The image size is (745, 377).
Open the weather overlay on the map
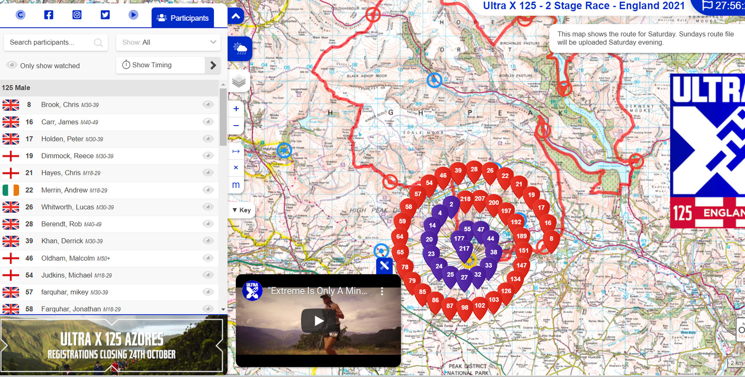[240, 48]
